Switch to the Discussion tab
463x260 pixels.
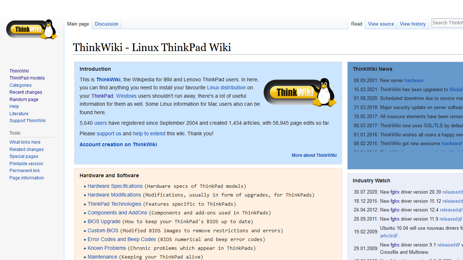[107, 24]
